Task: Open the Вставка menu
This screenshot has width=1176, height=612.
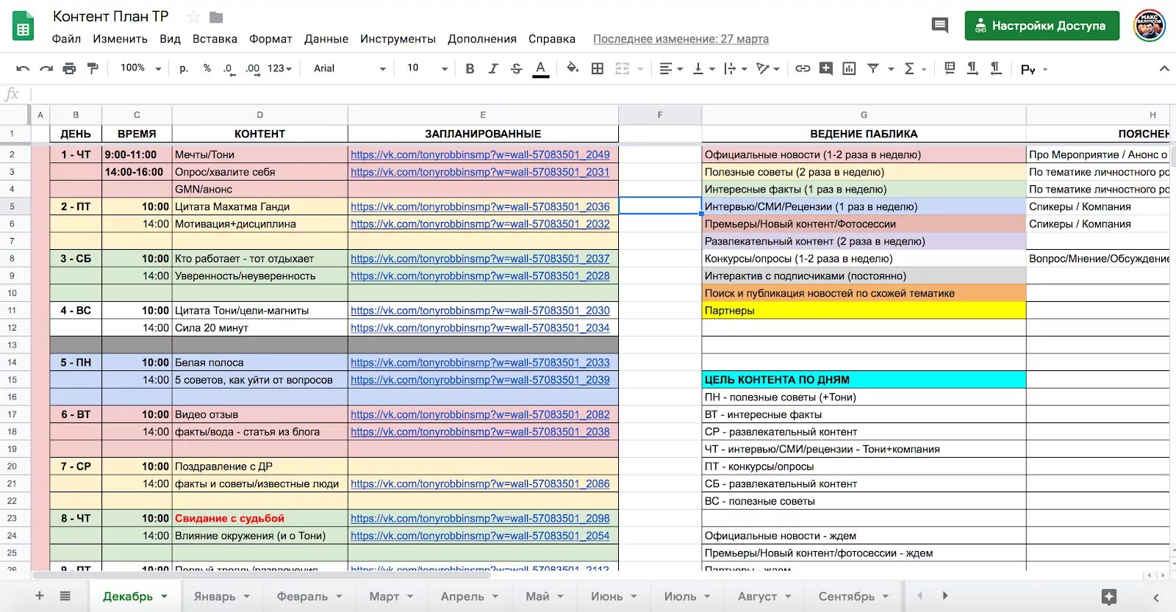Action: pos(215,39)
